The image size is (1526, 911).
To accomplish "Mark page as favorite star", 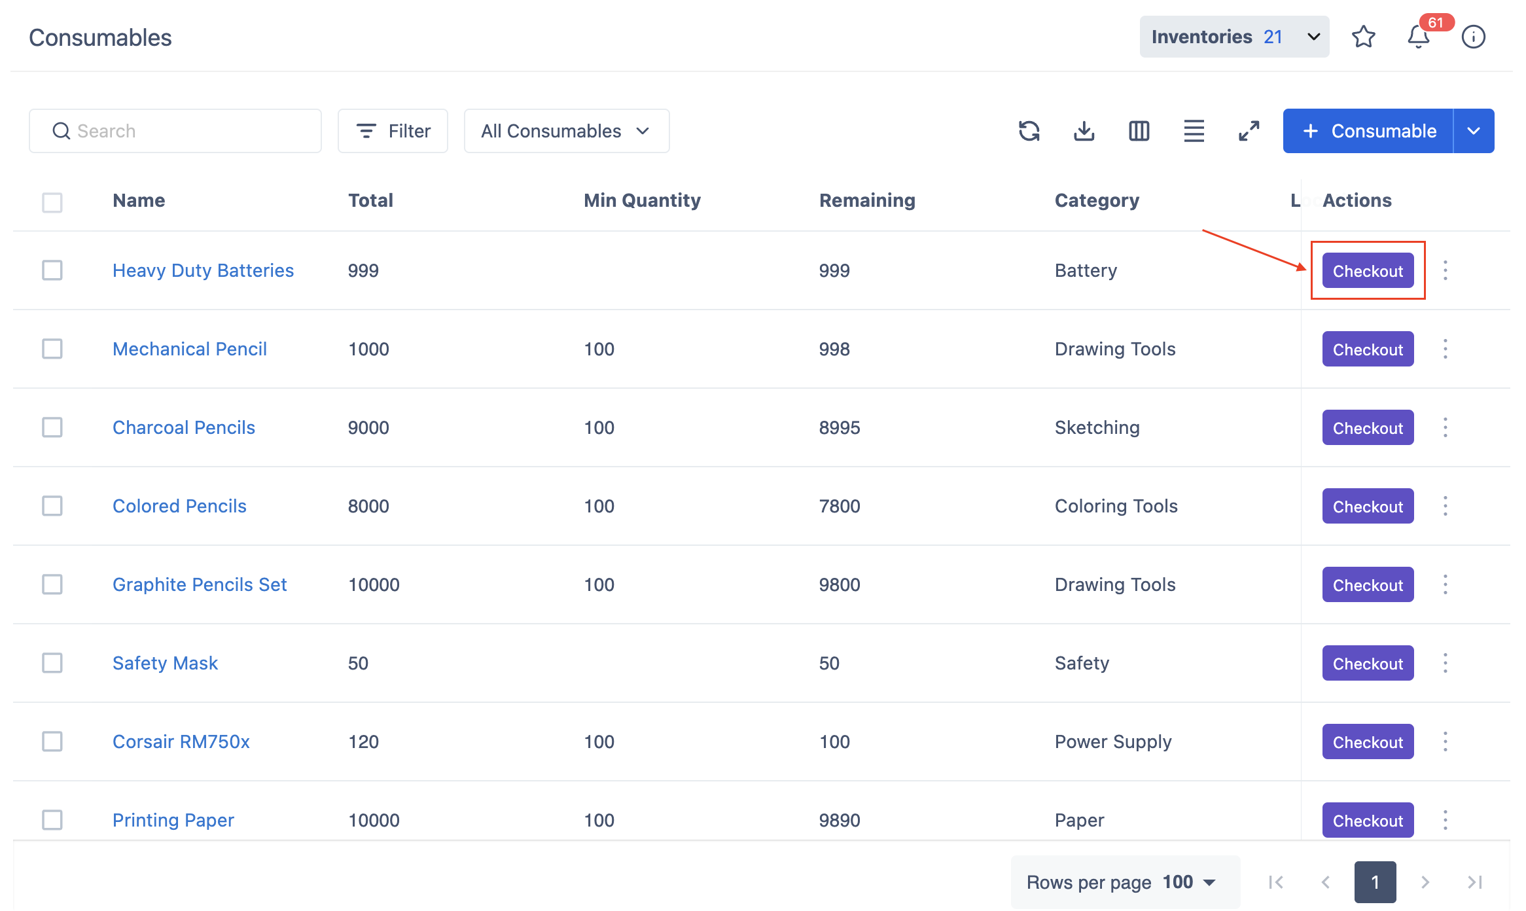I will tap(1363, 37).
